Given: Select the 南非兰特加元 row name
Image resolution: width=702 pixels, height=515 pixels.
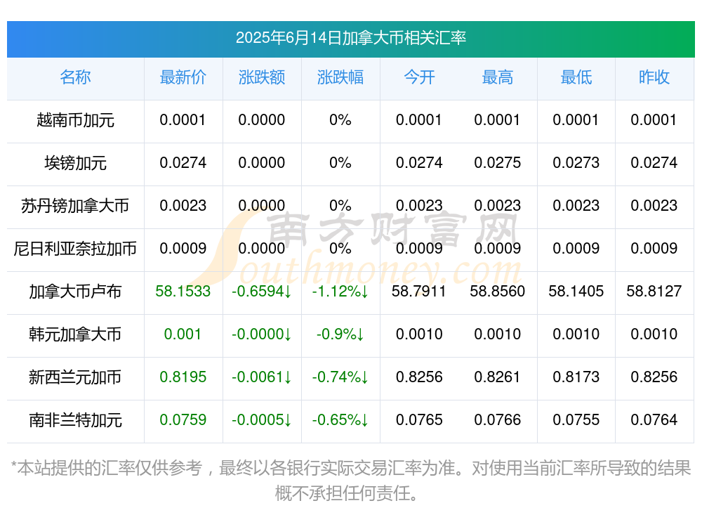Looking at the screenshot, I should 75,420.
